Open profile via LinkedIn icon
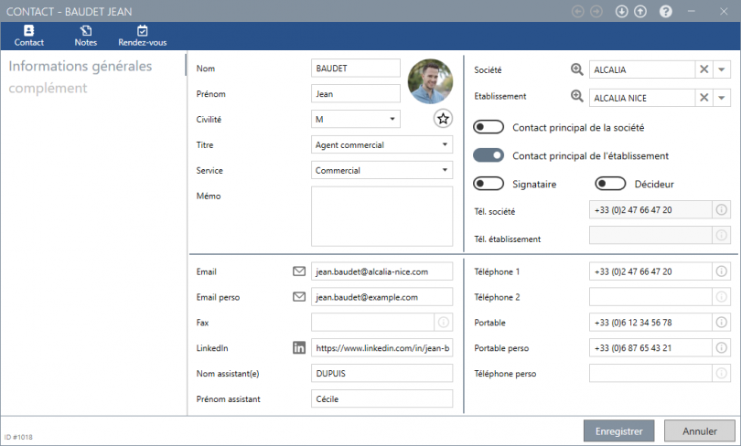The height and width of the screenshot is (446, 741). (x=299, y=348)
